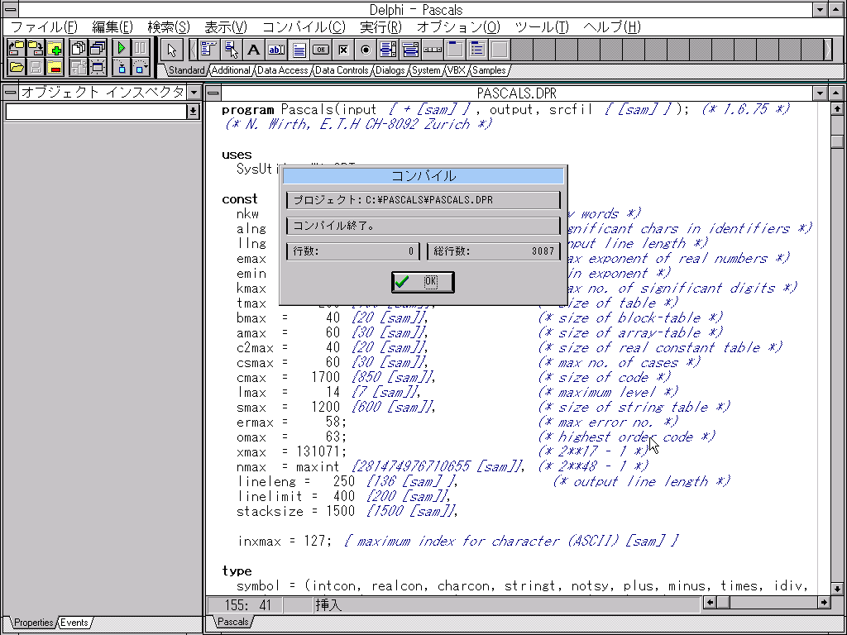Click the editor vertical scrollbar down arrow
Viewport: 847px width, 635px height.
[837, 588]
